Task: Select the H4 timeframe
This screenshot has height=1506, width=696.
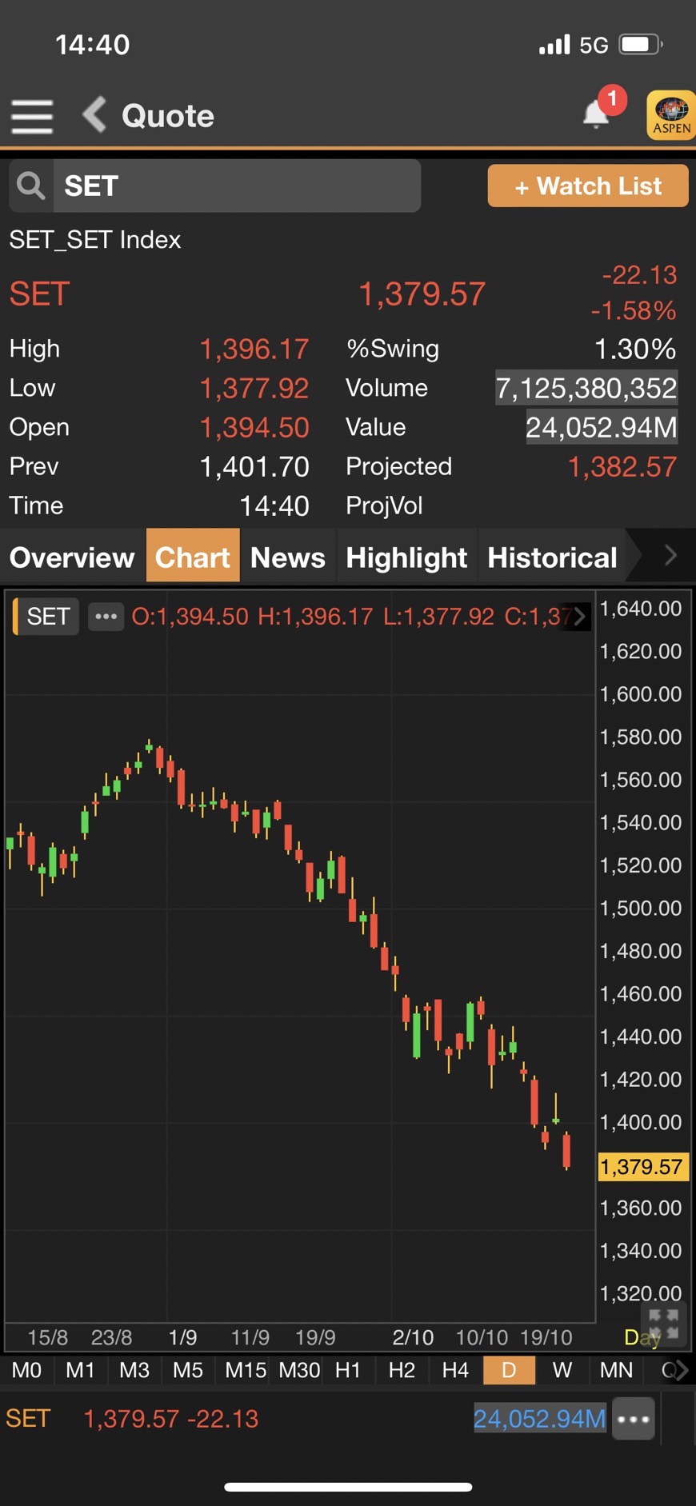Action: tap(455, 1370)
